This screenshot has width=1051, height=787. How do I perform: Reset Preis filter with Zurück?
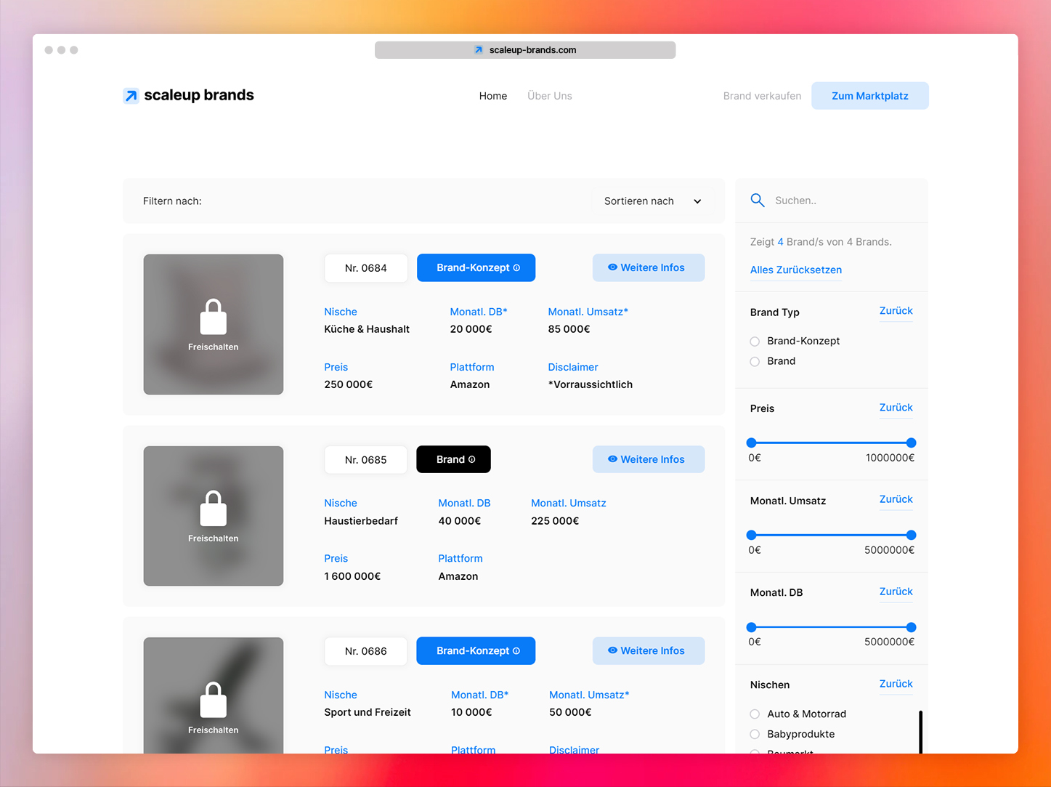[896, 408]
